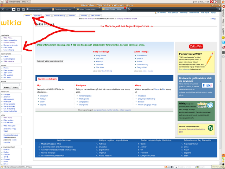
Task: Click the RSS feed icon in status bar
Action: pos(166,167)
